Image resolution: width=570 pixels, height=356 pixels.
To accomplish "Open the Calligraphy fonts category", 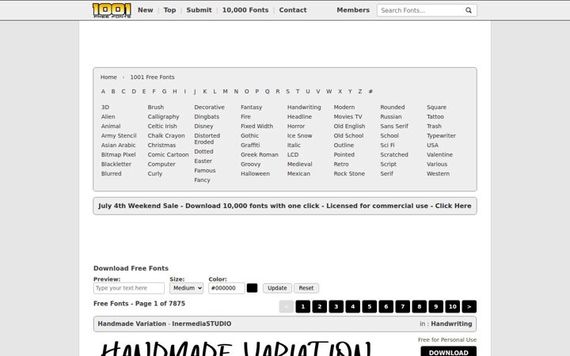I will (x=163, y=116).
